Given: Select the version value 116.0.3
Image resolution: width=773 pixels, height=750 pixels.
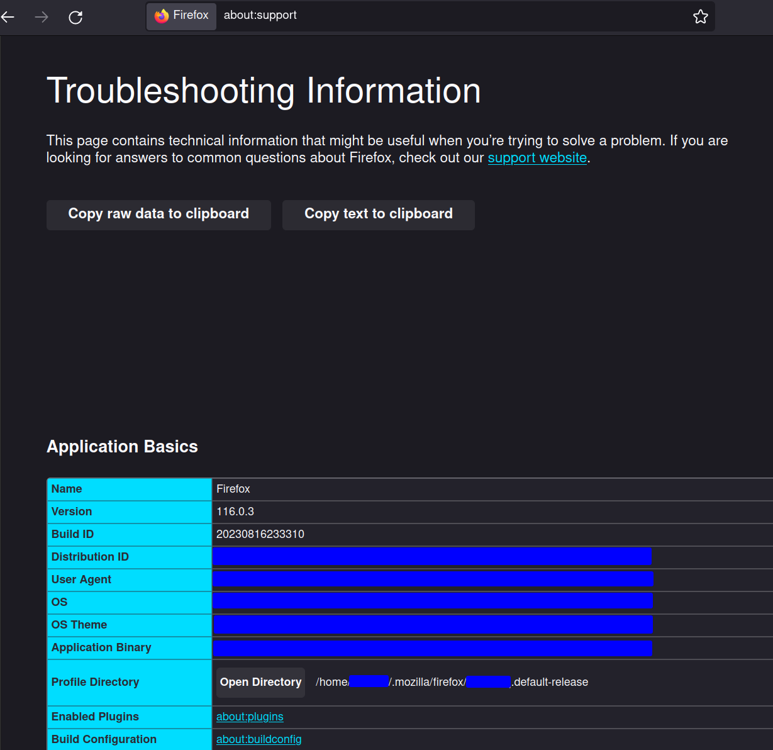Looking at the screenshot, I should click(x=235, y=512).
